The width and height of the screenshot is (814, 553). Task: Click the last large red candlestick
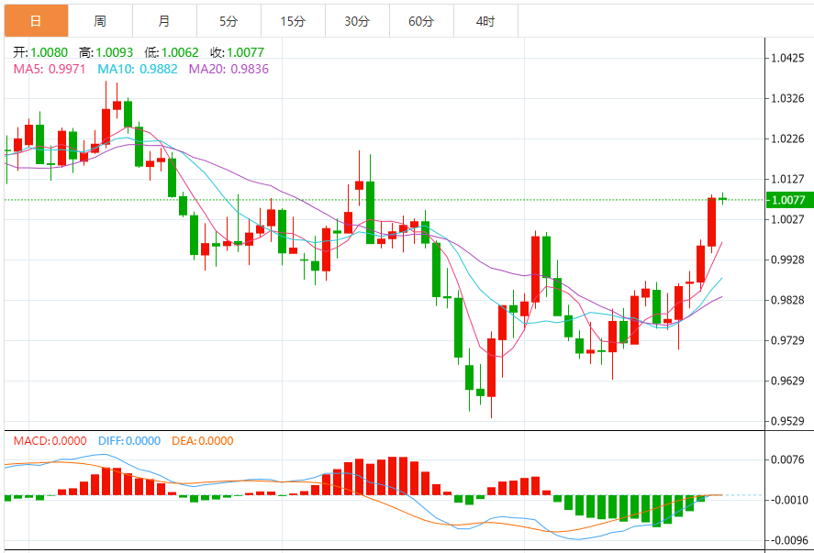(712, 222)
